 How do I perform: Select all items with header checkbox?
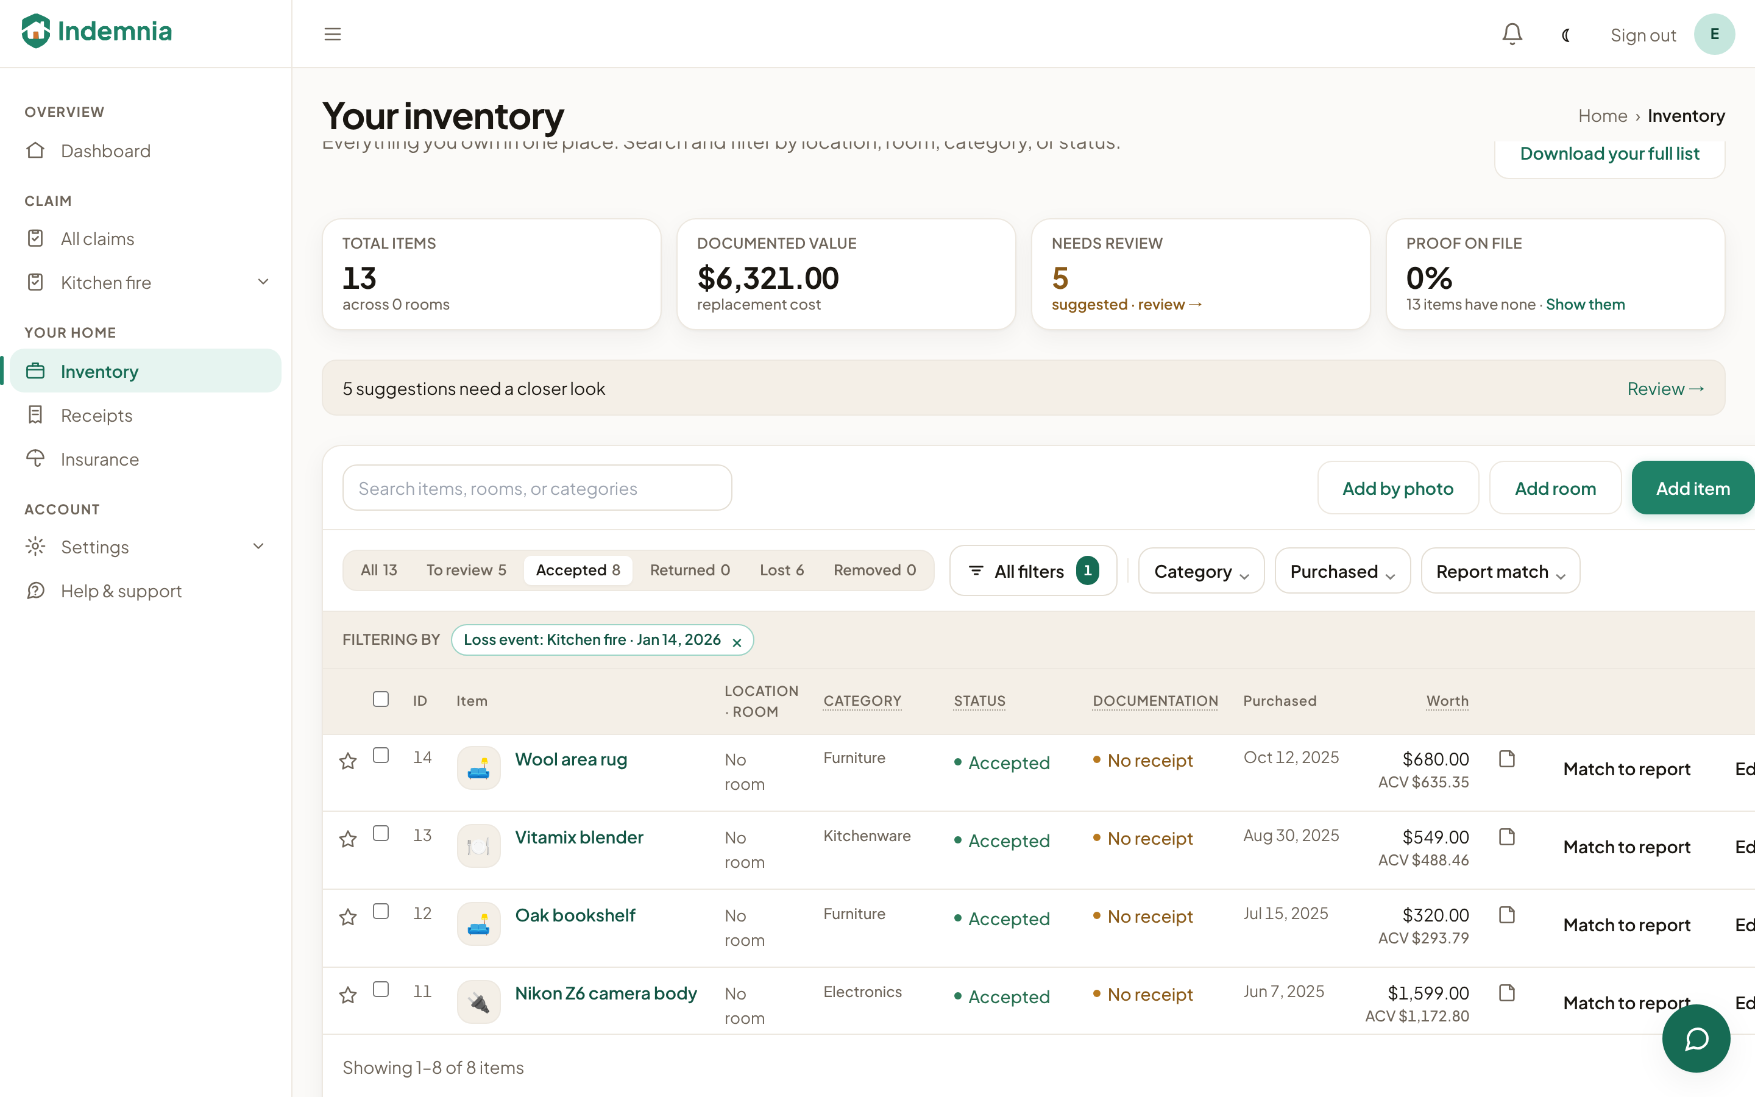(381, 698)
